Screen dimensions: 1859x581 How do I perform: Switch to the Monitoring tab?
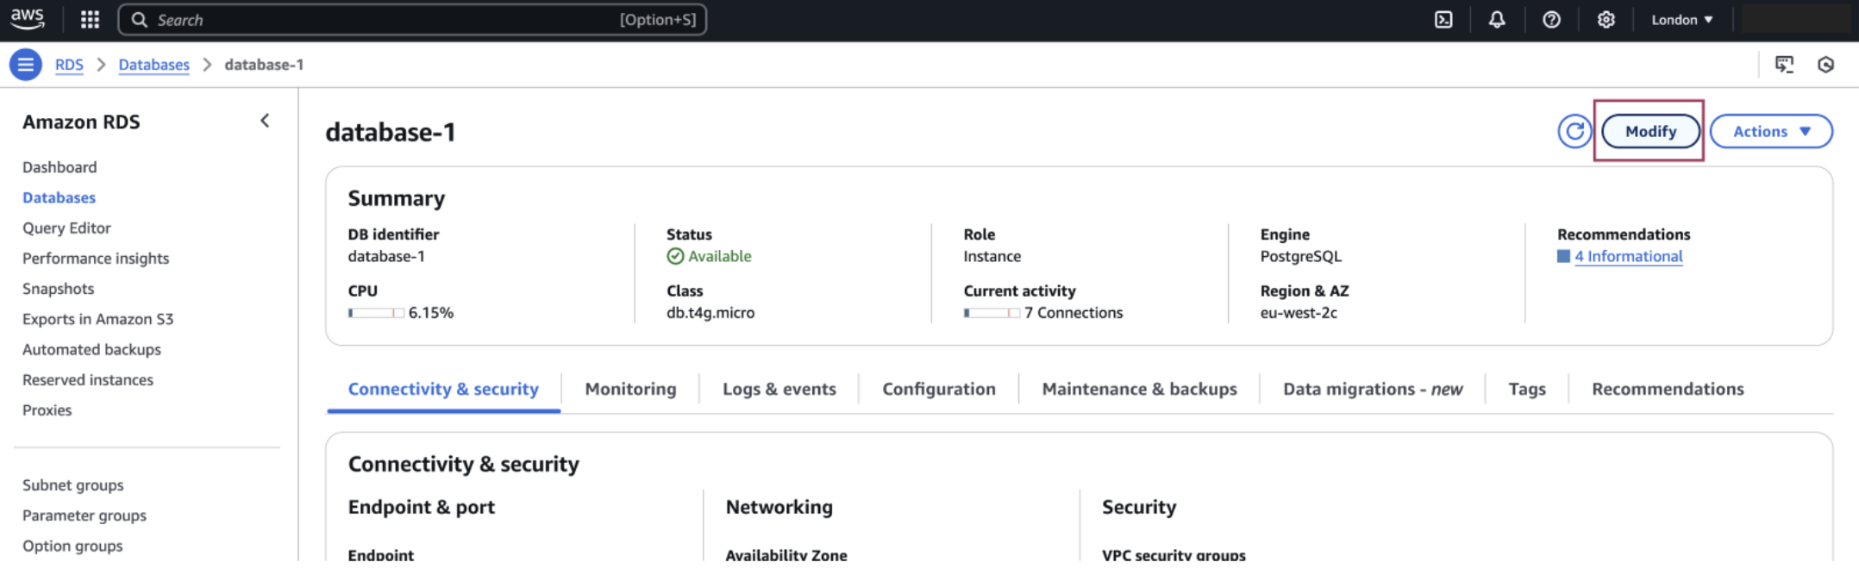click(630, 389)
